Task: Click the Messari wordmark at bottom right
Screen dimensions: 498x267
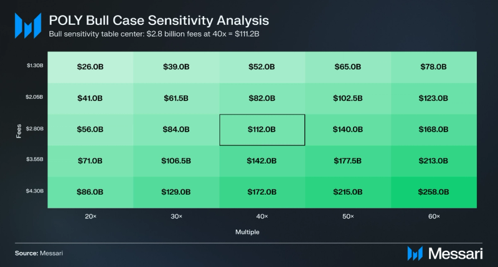Action: coord(456,253)
